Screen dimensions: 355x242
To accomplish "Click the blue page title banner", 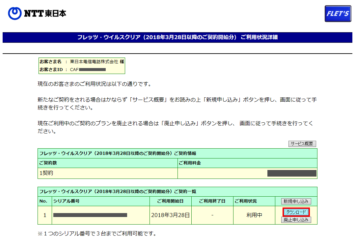I will click(x=177, y=37).
